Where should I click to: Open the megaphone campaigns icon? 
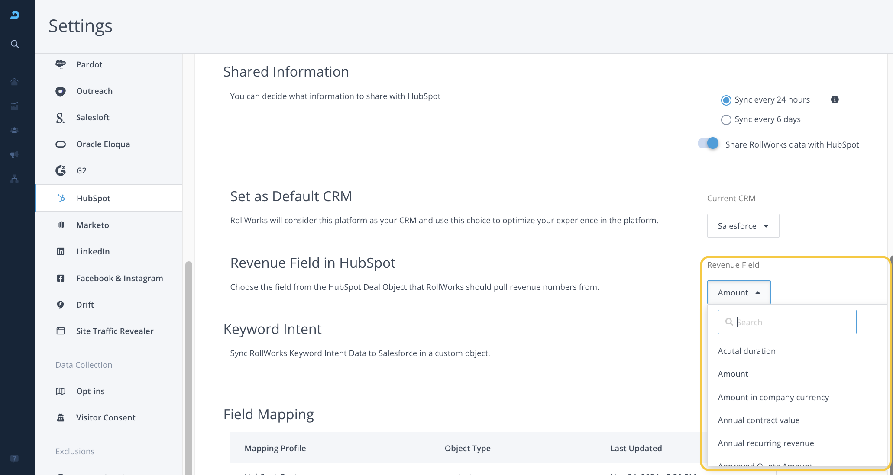click(15, 154)
